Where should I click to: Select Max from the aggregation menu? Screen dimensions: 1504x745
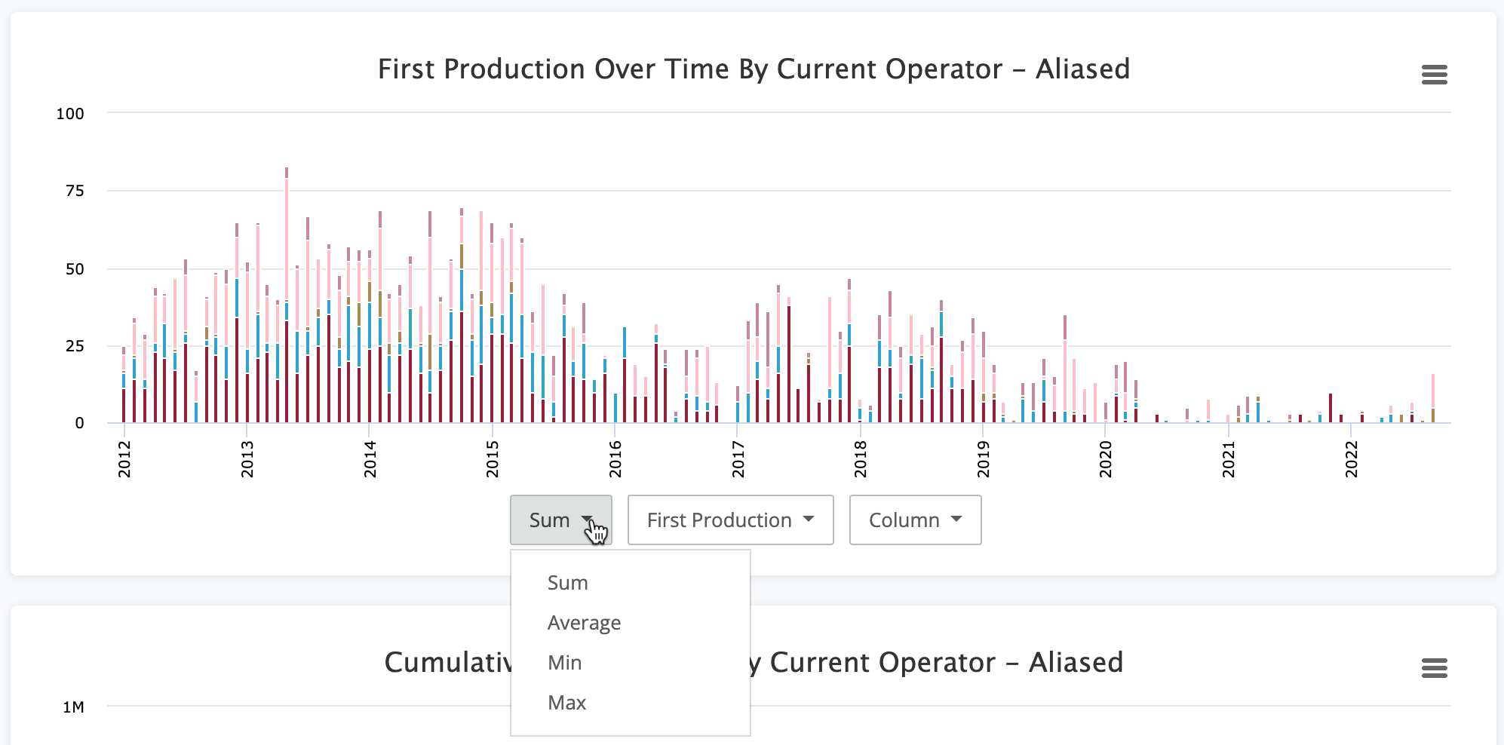(x=566, y=702)
